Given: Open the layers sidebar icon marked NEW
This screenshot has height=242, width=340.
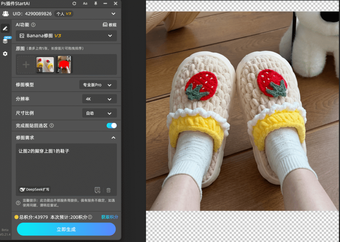Looking at the screenshot, I should (x=5, y=41).
